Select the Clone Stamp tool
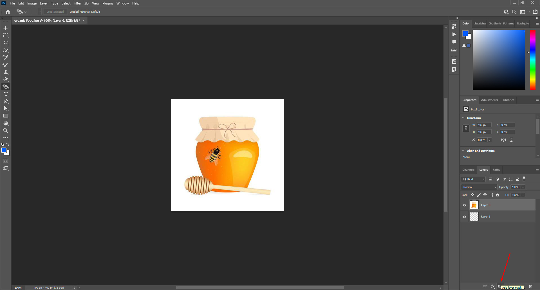 point(6,72)
